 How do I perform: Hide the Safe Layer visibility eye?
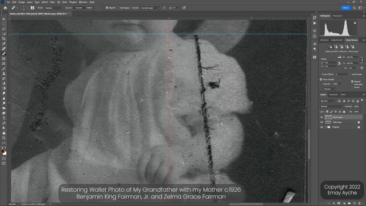click(x=321, y=122)
